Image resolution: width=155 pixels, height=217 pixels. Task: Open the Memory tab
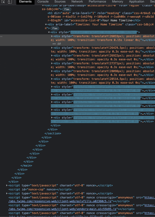117,2
